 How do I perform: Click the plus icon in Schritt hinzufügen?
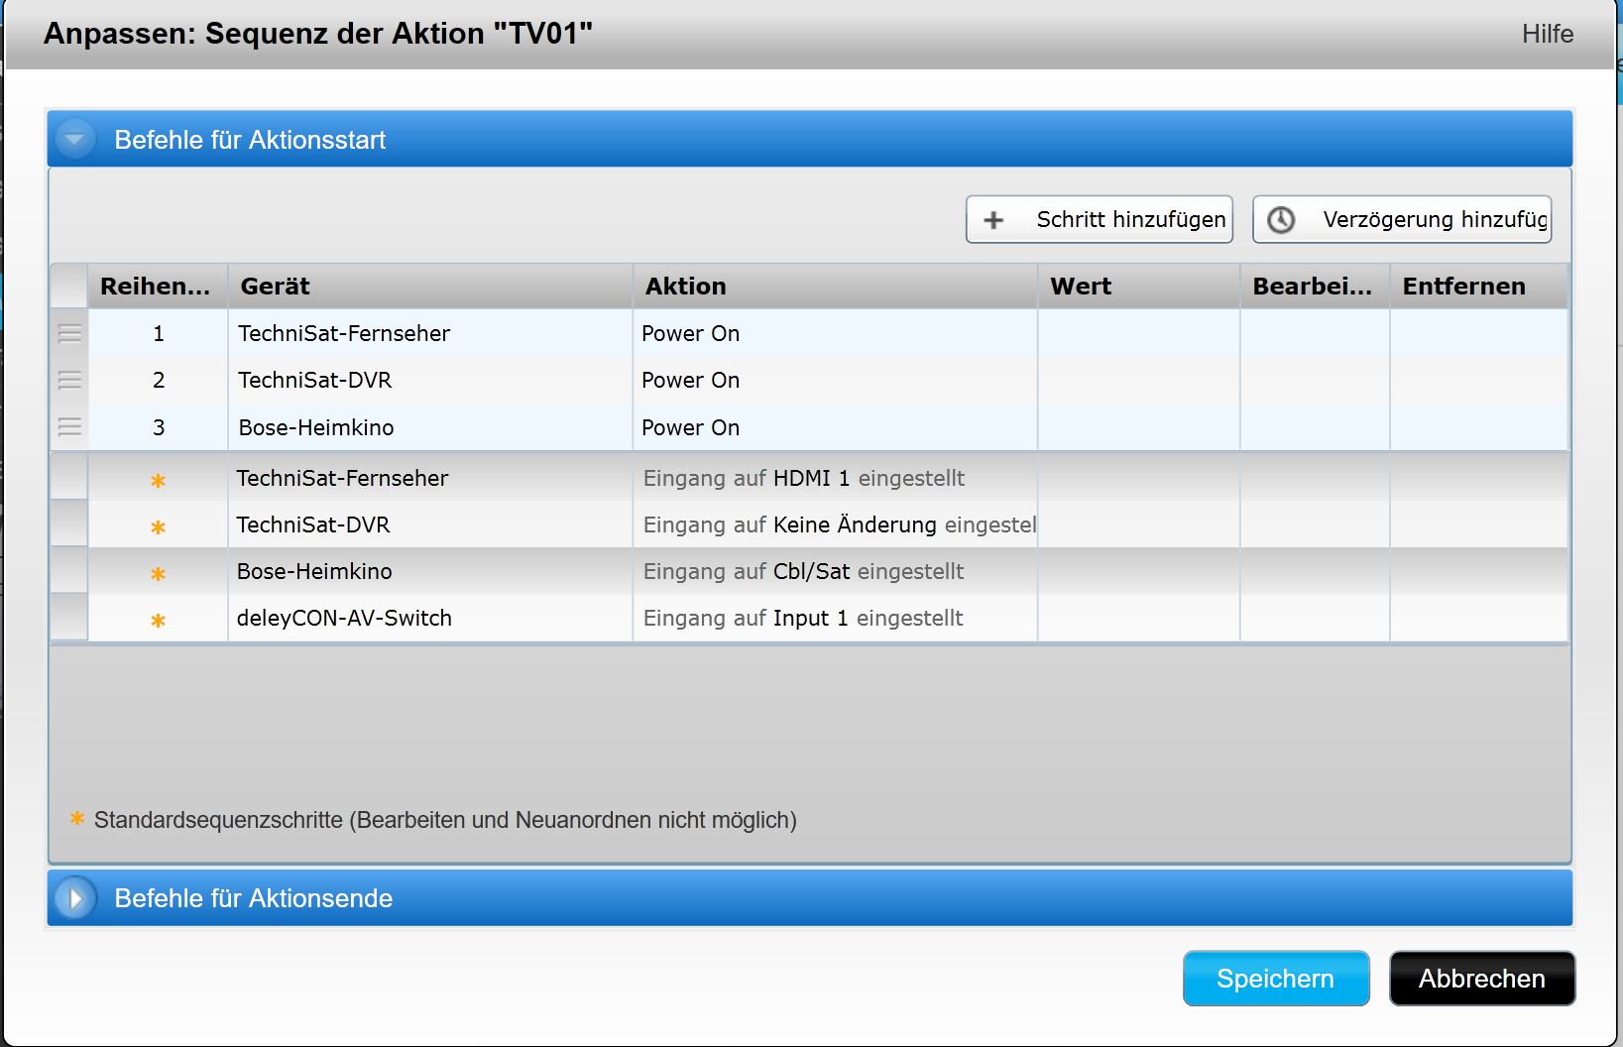[993, 220]
